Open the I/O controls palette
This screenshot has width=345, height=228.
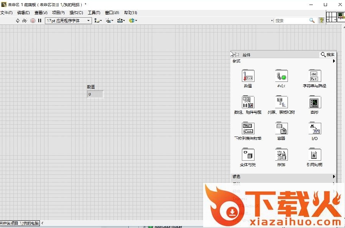click(x=314, y=129)
